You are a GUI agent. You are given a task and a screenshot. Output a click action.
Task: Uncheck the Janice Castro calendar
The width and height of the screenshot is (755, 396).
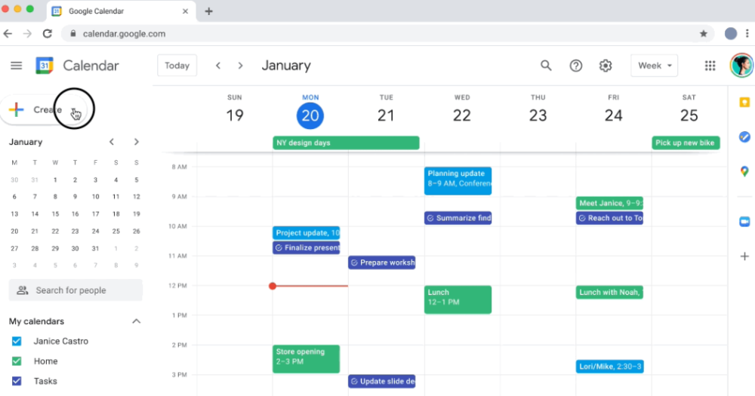point(17,342)
